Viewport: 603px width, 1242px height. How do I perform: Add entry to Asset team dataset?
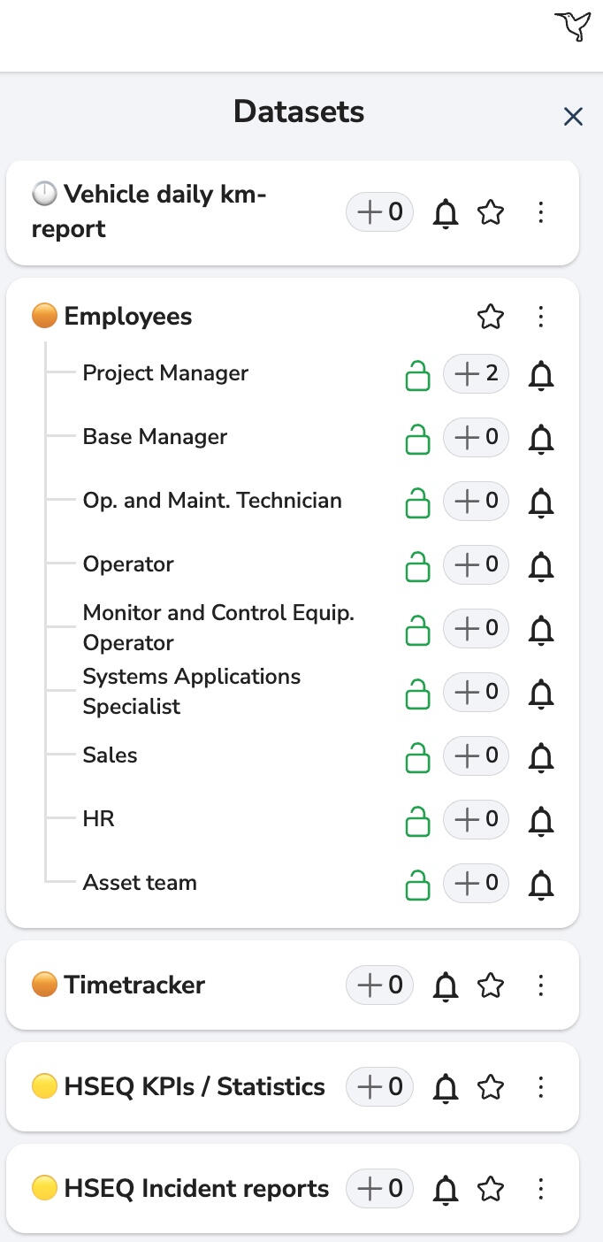476,884
